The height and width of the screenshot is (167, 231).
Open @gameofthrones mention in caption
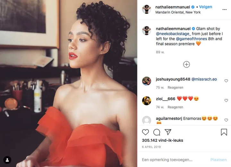click(192, 39)
